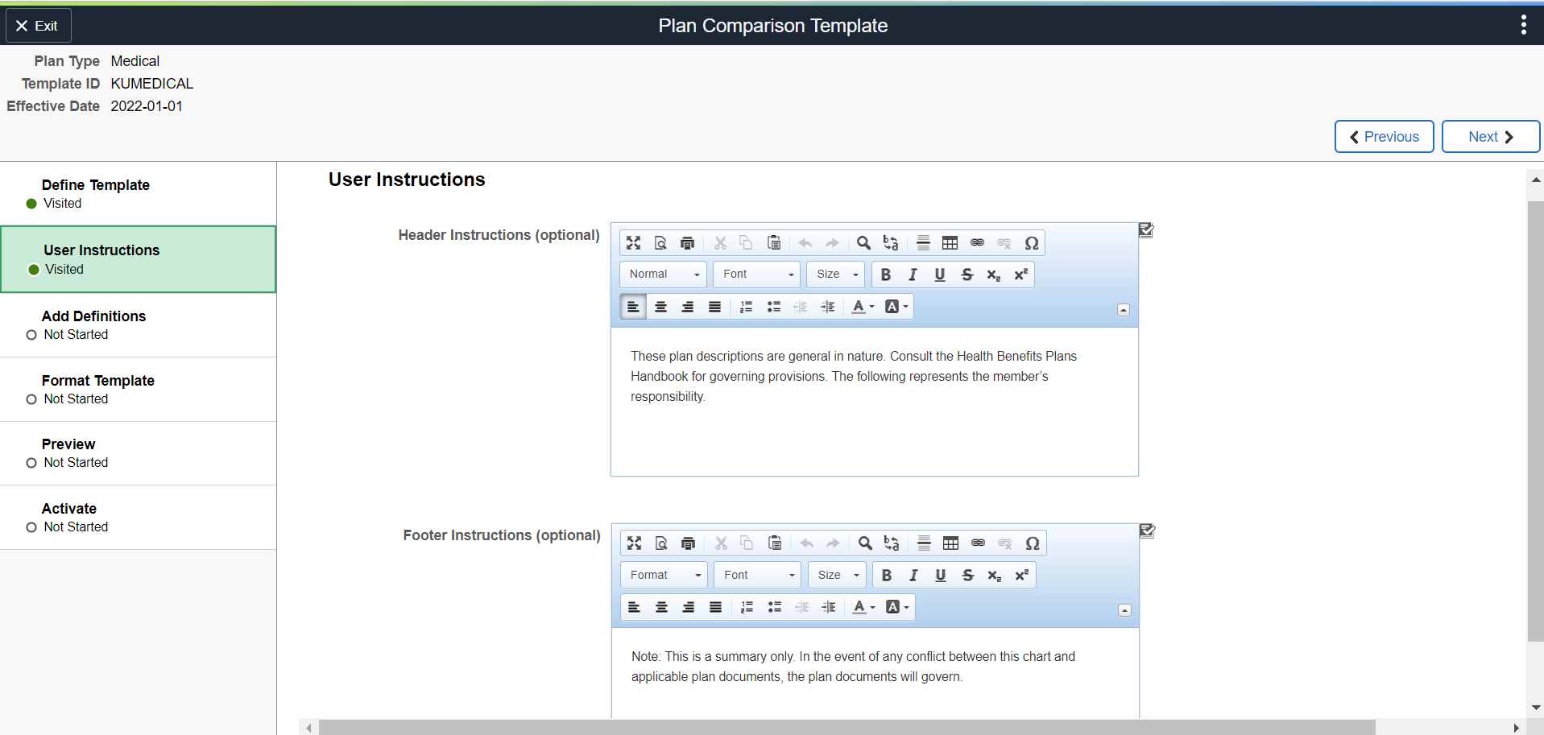Click the Previous button
The width and height of the screenshot is (1544, 735).
coord(1384,137)
